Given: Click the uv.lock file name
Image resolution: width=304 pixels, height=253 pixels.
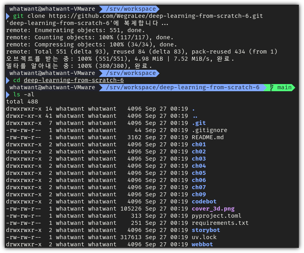Looking at the screenshot, I should click(x=204, y=237).
